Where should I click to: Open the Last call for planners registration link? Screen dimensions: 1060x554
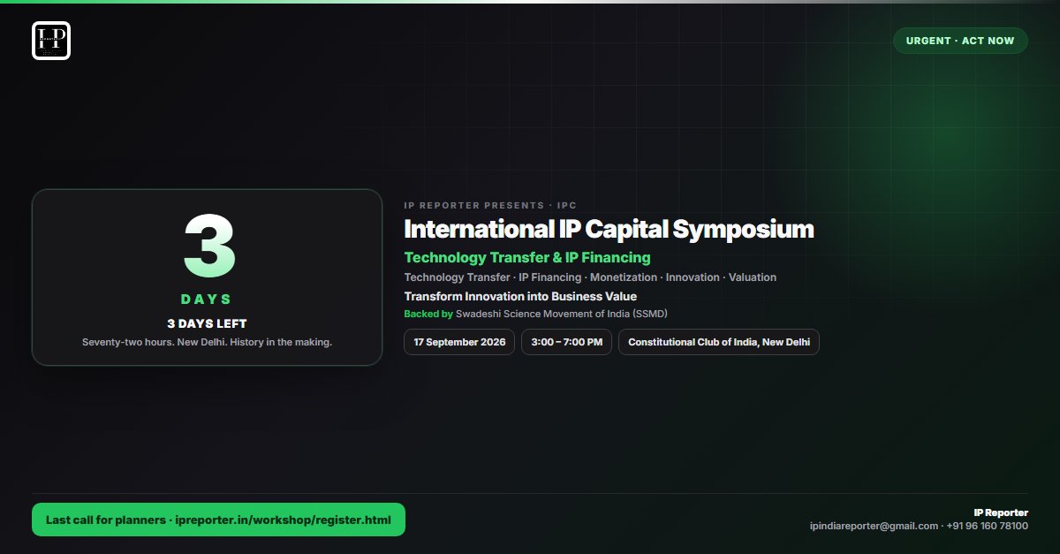tap(218, 520)
